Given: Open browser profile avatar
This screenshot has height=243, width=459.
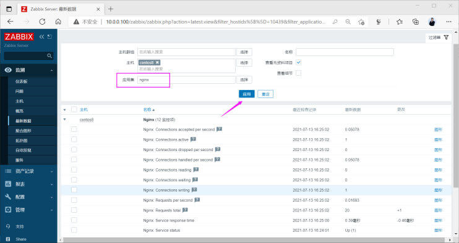Looking at the screenshot, I should 432,22.
